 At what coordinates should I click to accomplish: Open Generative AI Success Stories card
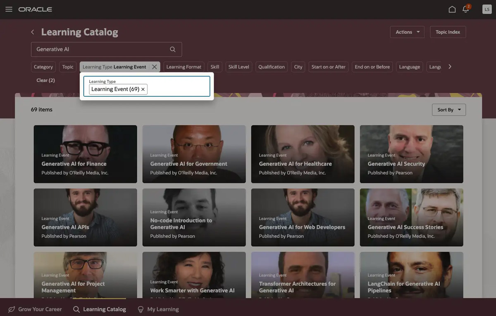point(411,217)
